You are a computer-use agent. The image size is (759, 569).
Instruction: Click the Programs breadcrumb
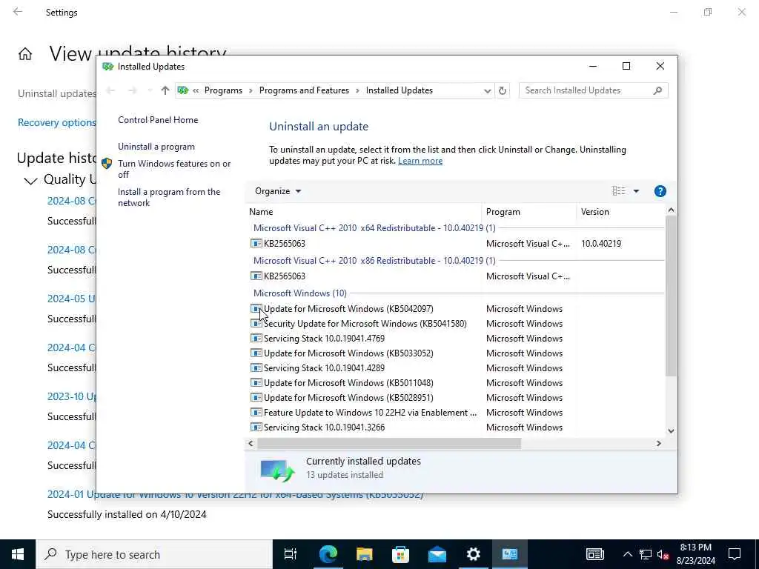pos(223,90)
